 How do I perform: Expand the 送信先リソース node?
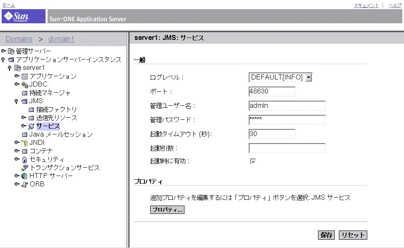(24, 117)
